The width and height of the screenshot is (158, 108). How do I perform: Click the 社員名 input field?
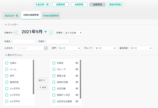24,41
